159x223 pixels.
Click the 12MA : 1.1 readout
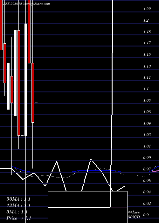click(18, 205)
